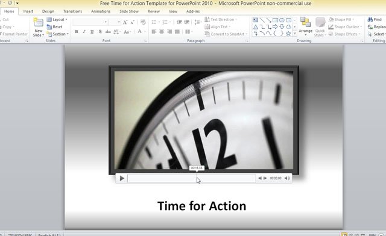The width and height of the screenshot is (386, 236).
Task: Open Quick Styles gallery
Action: tap(320, 27)
